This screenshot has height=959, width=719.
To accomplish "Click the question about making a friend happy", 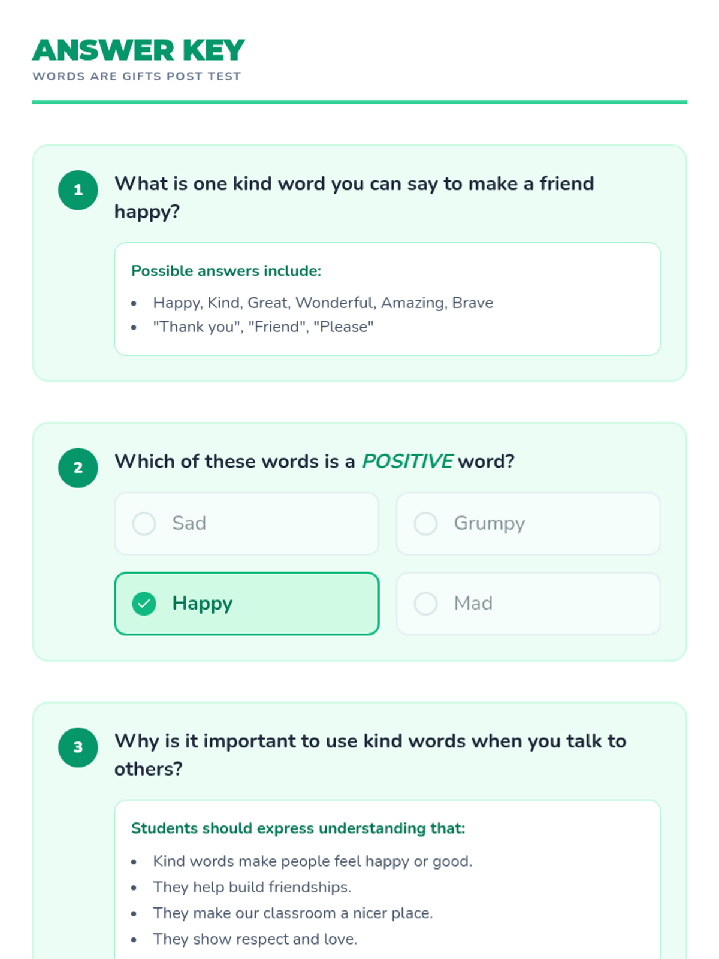I will [x=354, y=197].
